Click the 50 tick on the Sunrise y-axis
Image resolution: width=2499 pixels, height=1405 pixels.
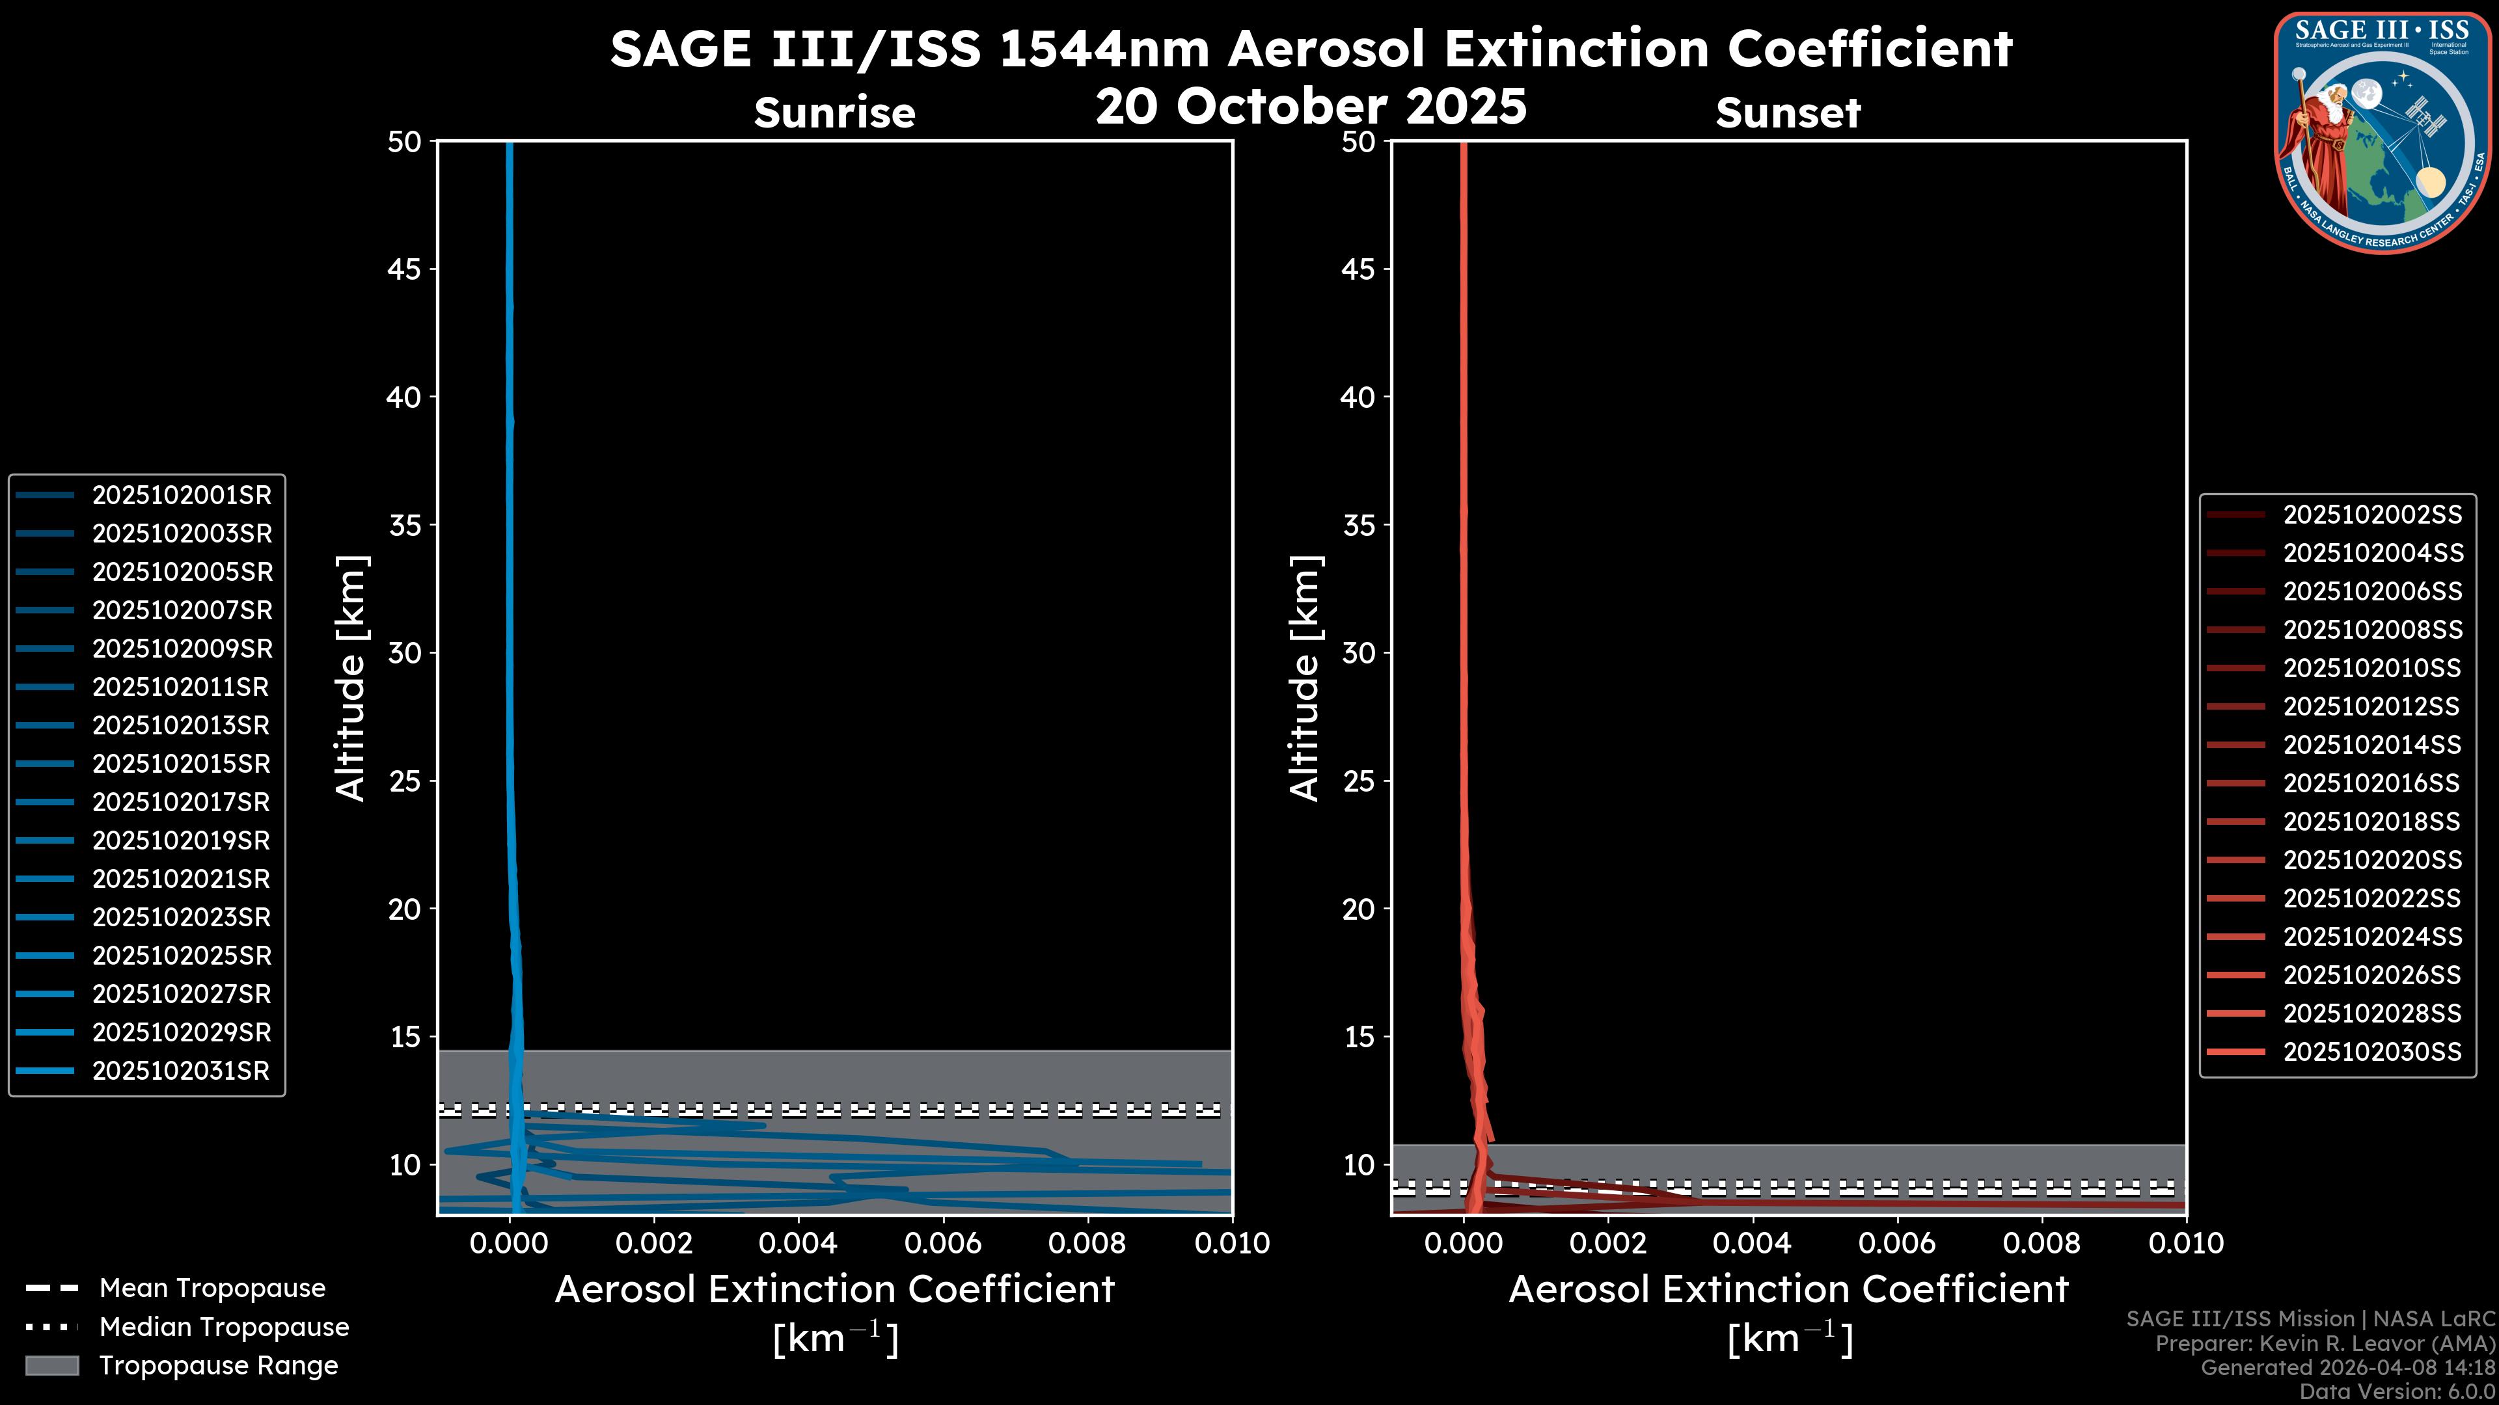coord(405,142)
